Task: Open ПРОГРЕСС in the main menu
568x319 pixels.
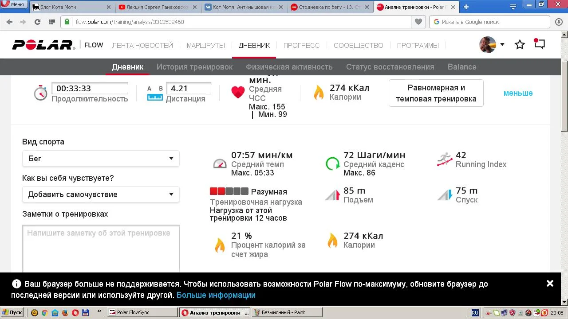Action: pos(302,45)
